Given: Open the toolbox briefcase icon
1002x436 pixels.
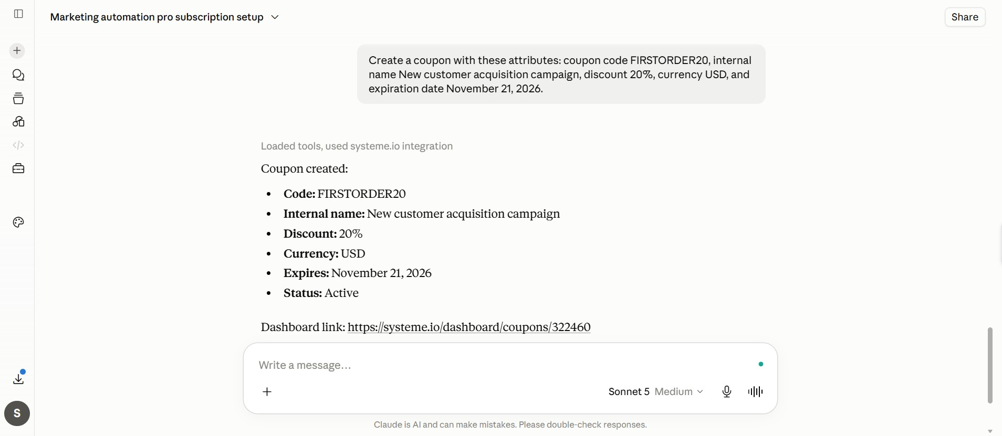Looking at the screenshot, I should tap(18, 168).
